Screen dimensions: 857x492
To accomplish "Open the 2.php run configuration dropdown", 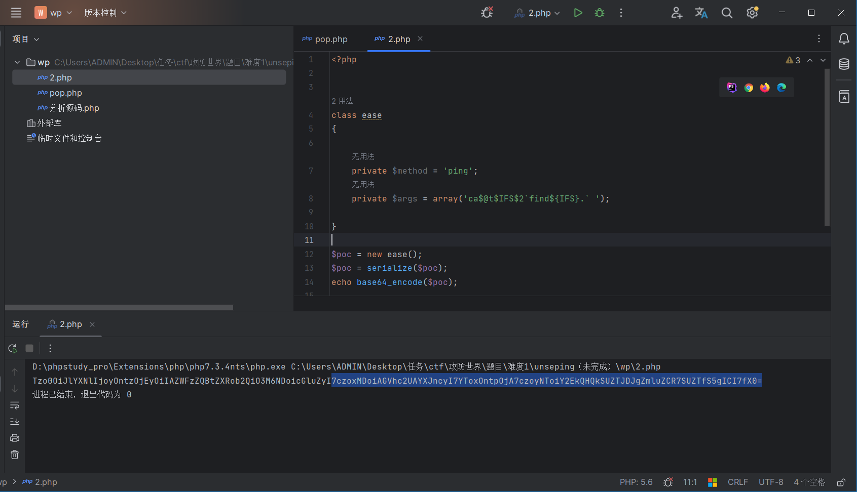I will (537, 13).
